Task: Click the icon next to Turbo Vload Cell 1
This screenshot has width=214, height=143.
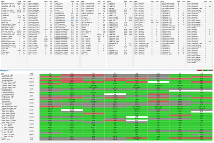Action: pos(28,3)
